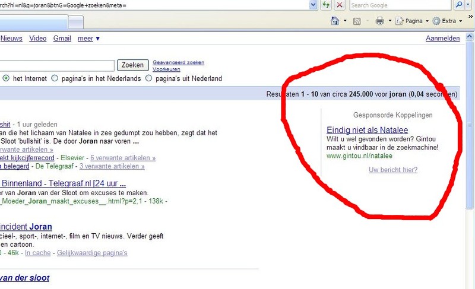Select "pagina's in het Nederlands" radio
Screen dimensions: 475x289
(55, 78)
